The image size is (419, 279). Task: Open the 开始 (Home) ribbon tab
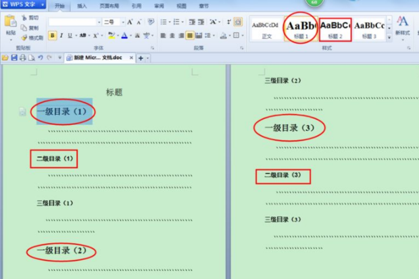pos(59,6)
